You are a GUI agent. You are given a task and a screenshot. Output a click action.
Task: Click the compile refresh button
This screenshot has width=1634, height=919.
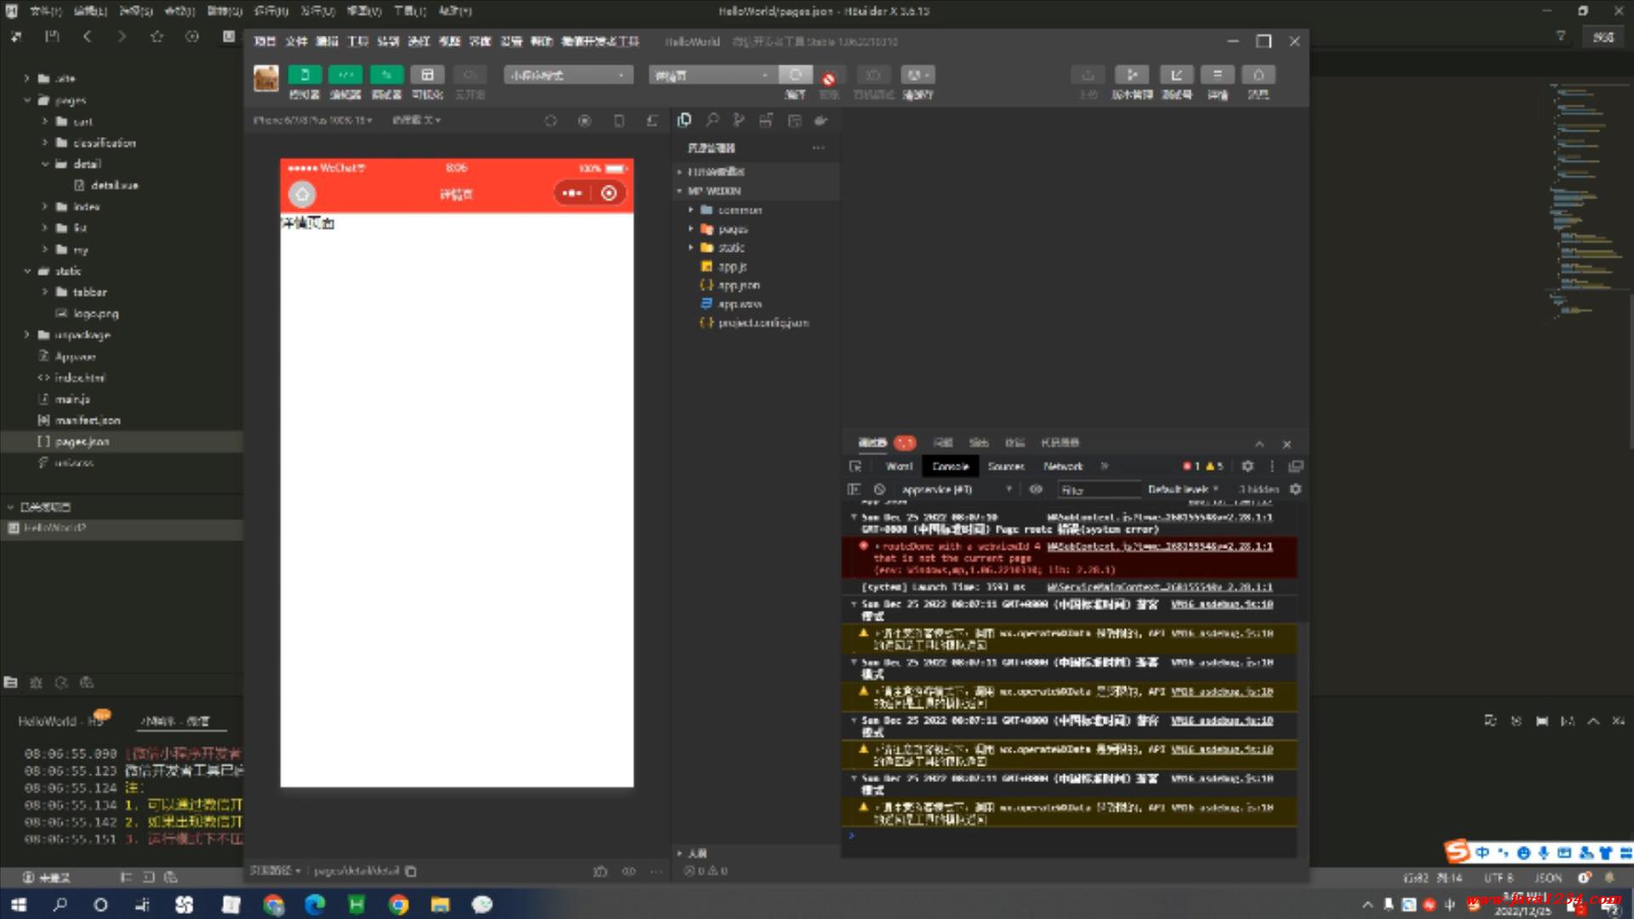(796, 75)
